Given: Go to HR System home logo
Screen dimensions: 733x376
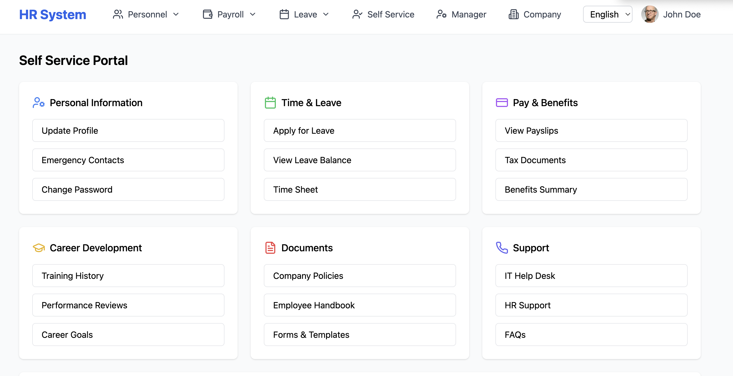Looking at the screenshot, I should pyautogui.click(x=53, y=14).
